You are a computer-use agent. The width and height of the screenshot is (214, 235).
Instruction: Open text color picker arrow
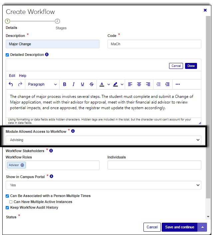(x=108, y=84)
